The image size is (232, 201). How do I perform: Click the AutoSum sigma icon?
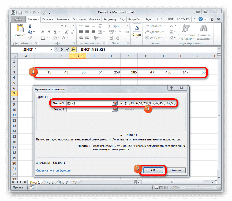171,26
